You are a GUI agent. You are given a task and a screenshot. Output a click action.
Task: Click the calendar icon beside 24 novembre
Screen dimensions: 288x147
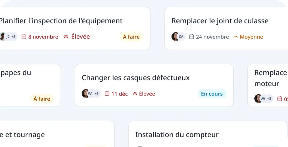click(x=191, y=37)
